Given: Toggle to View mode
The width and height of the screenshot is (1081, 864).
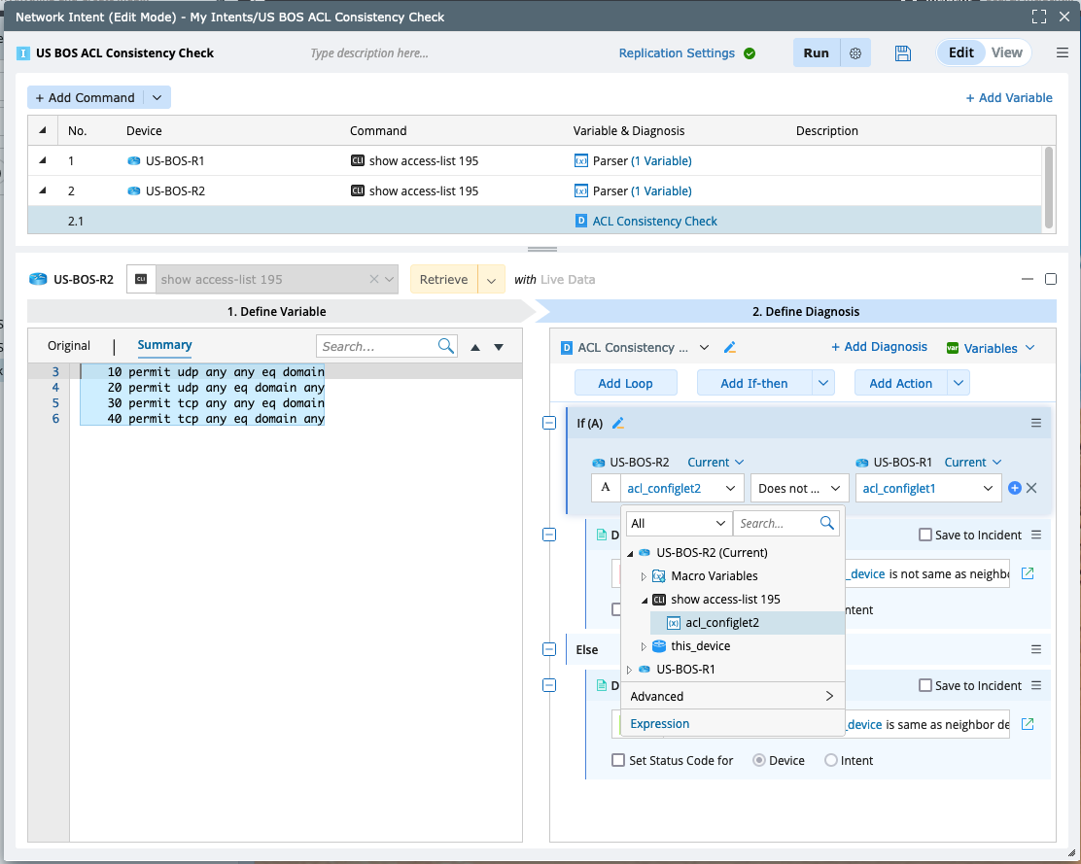Looking at the screenshot, I should (x=1006, y=52).
